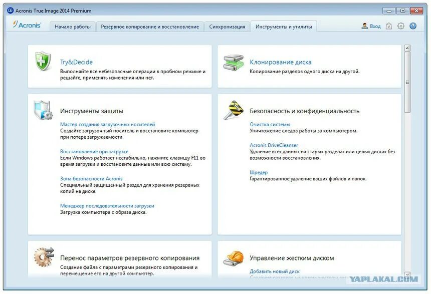Open Резервное копирование и восстановление tab
431x294 pixels.
pos(150,27)
